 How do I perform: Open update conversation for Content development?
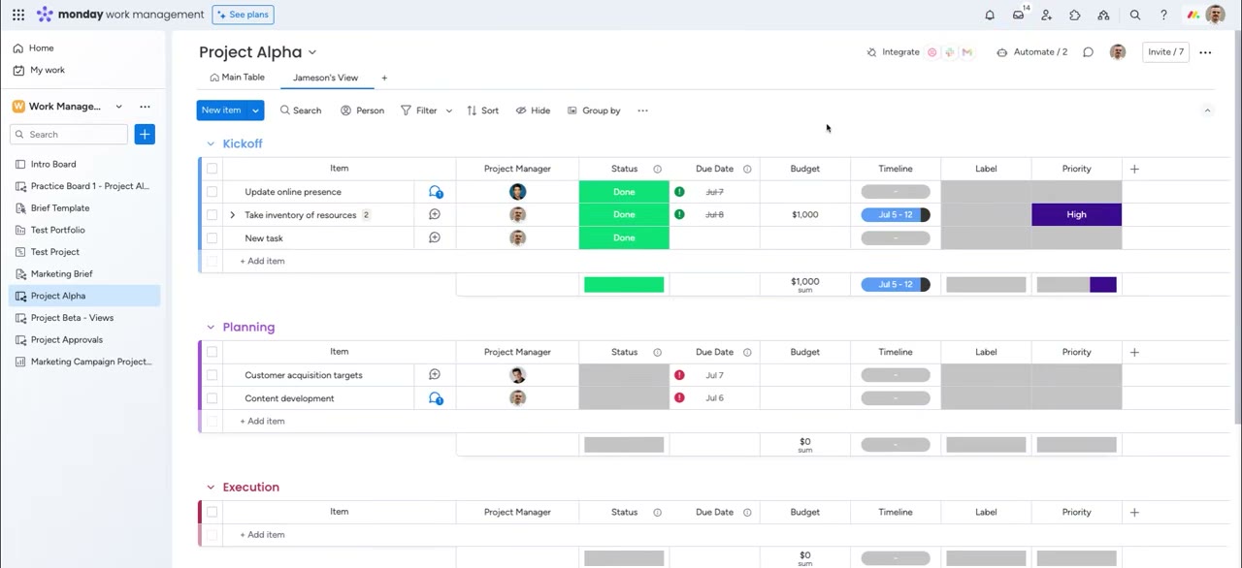(x=436, y=398)
